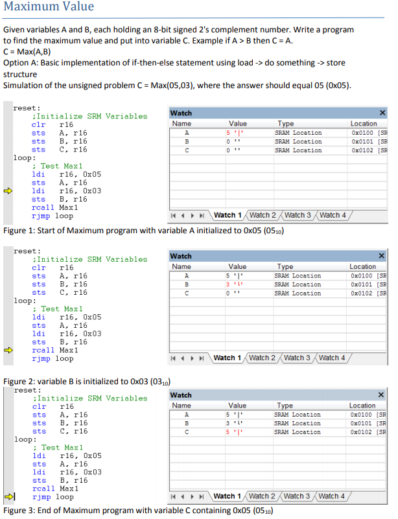Screen dimensions: 398x519
Task: Click next-tab arrow in Figure 2 Watch panel
Action: (193, 358)
